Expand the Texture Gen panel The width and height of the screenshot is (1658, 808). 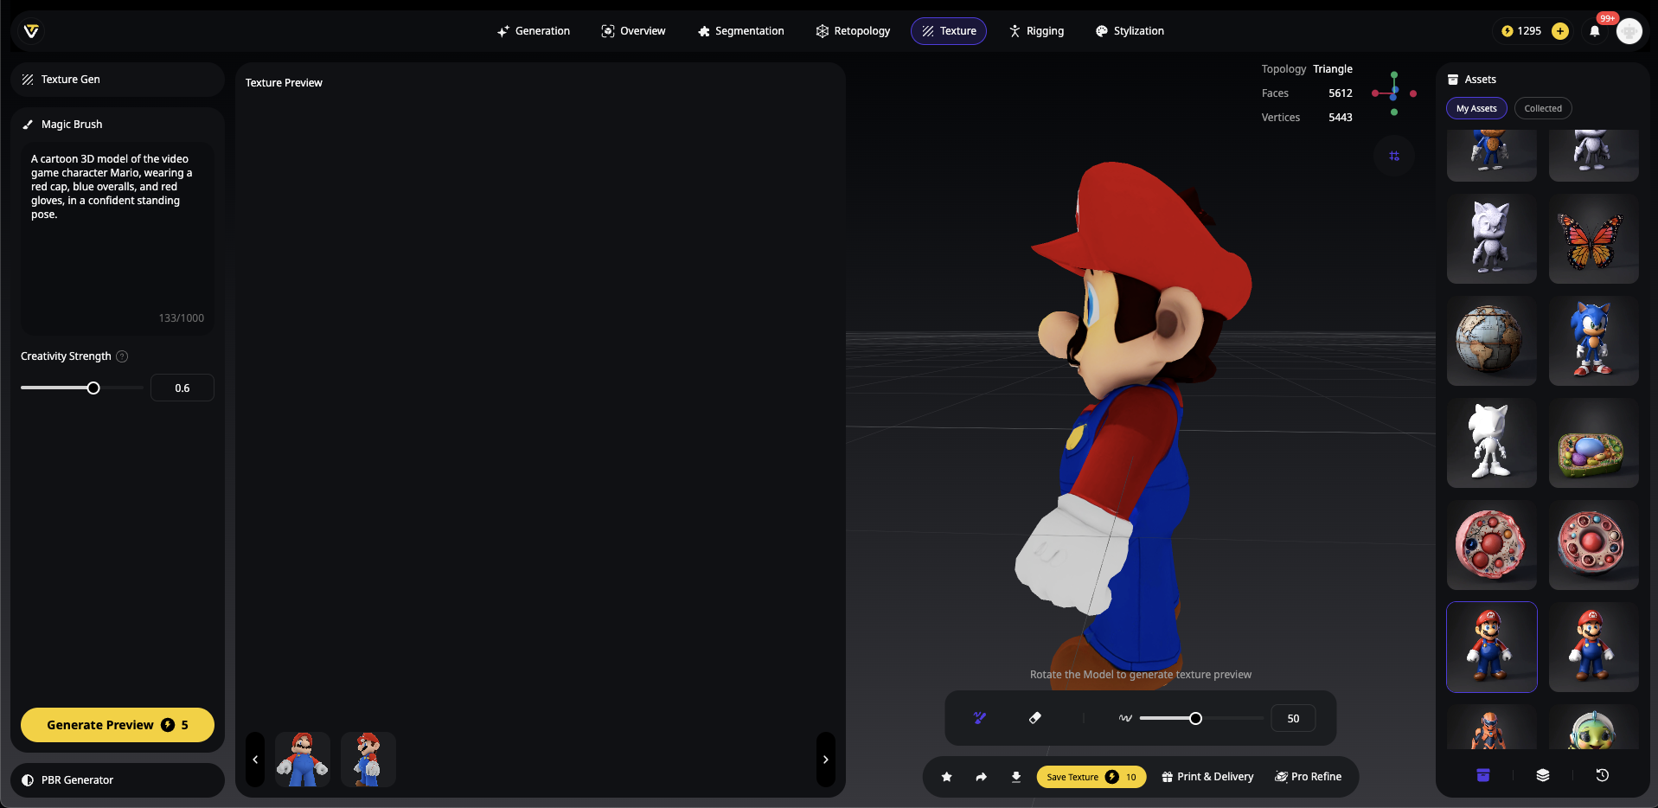[x=118, y=80]
